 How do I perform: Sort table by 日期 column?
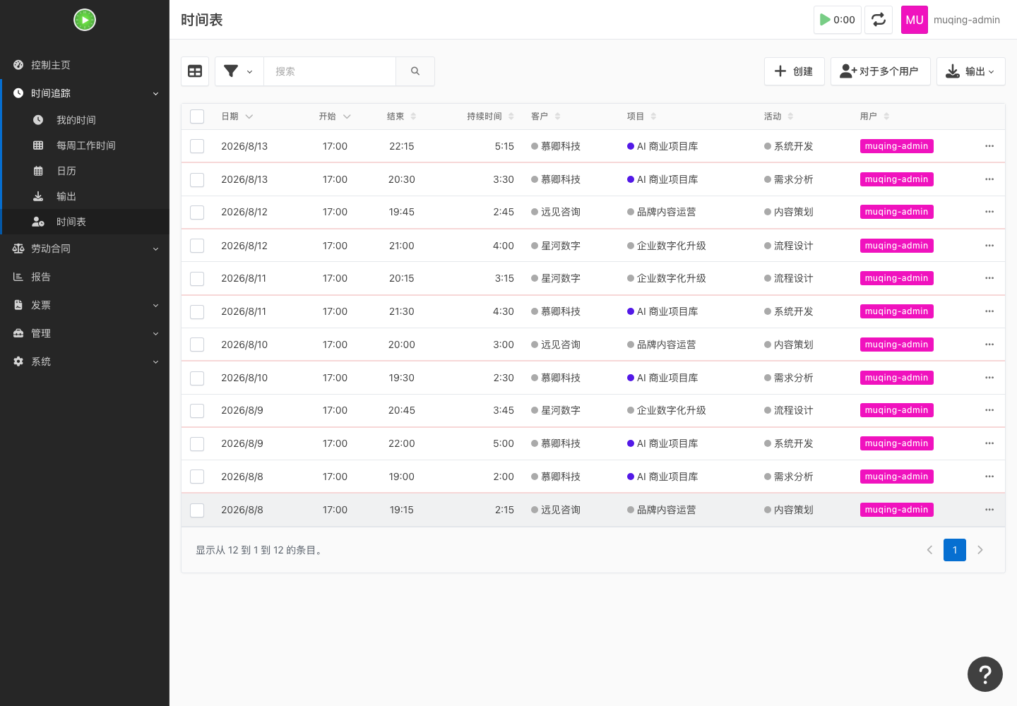237,116
